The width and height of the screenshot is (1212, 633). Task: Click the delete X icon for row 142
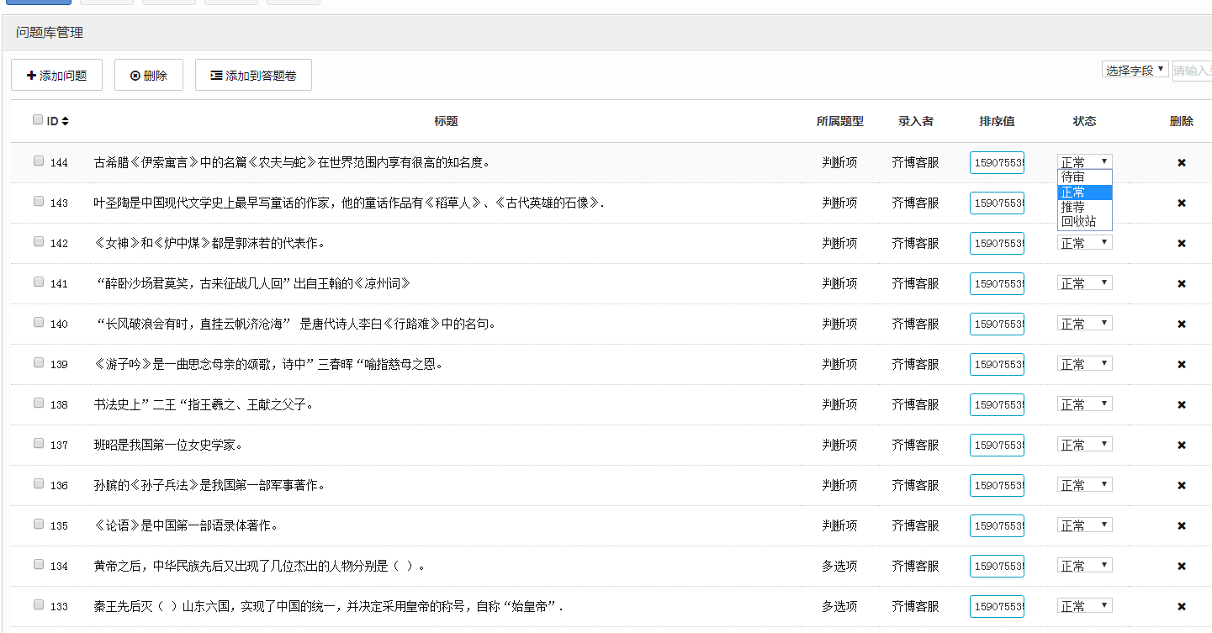(1181, 243)
